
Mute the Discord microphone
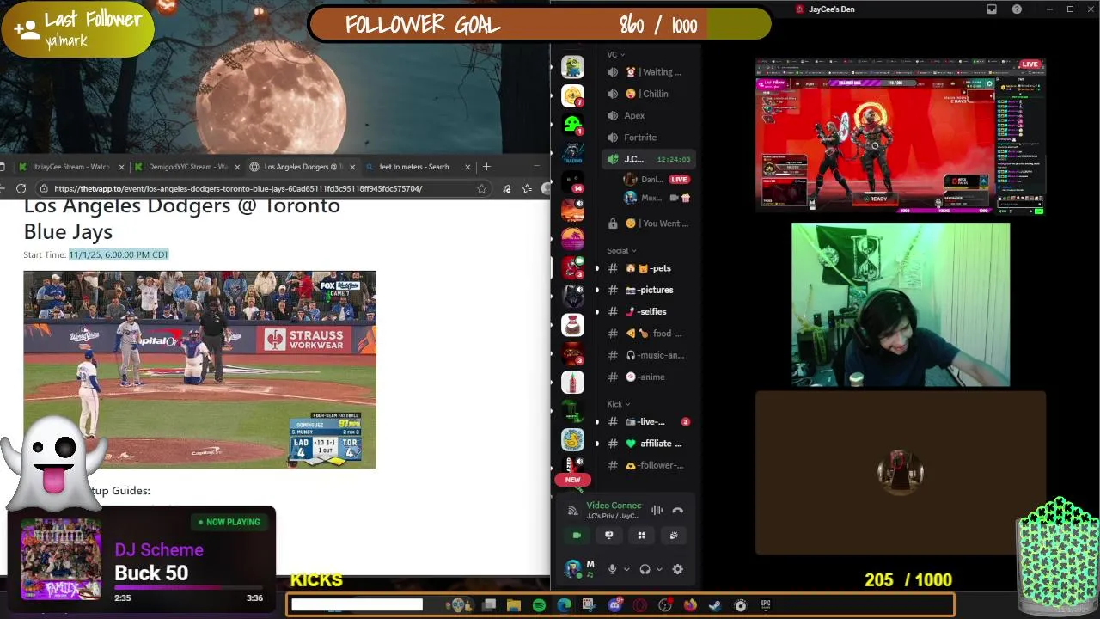coord(612,569)
